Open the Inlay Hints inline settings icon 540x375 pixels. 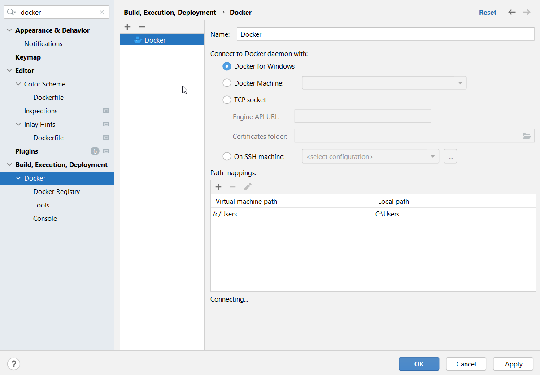tap(106, 124)
